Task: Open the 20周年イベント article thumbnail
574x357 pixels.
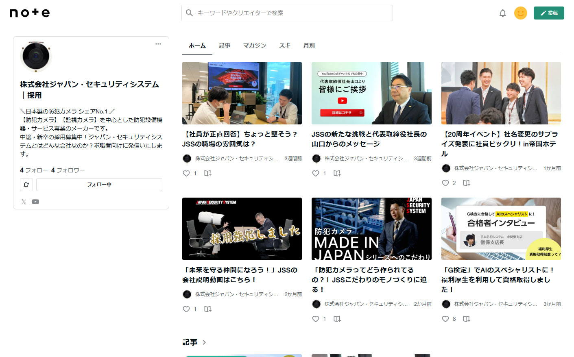Action: click(x=501, y=93)
